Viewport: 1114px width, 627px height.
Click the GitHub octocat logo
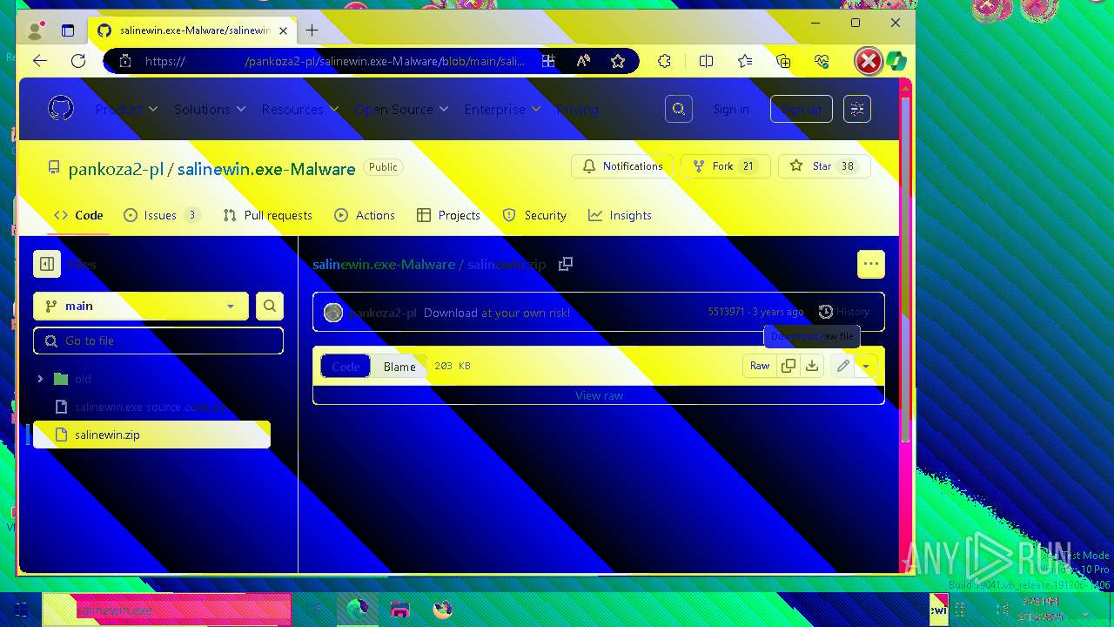tap(61, 109)
